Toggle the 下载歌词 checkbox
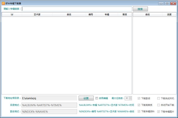The width and height of the screenshot is (178, 118). click(x=139, y=98)
